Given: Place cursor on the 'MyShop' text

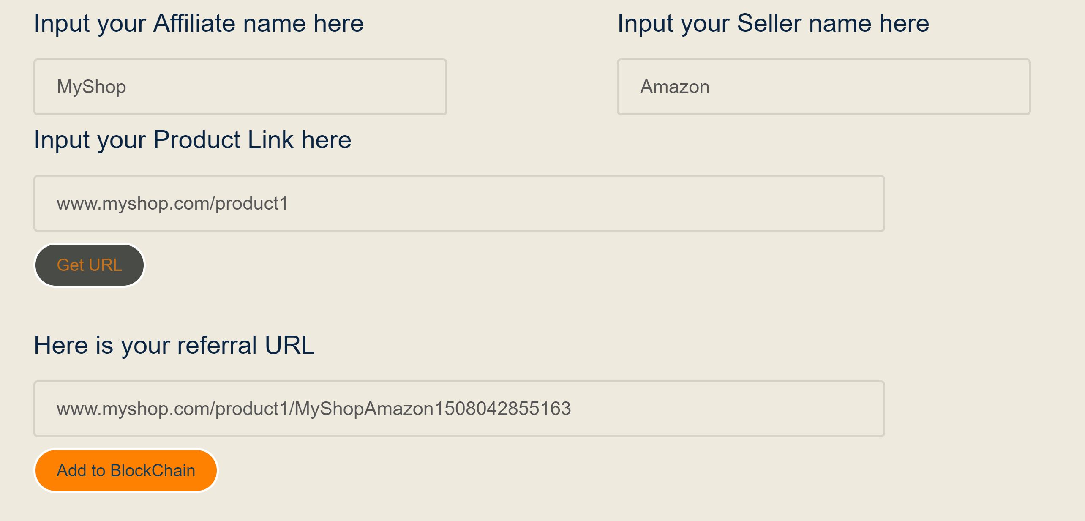Looking at the screenshot, I should [x=91, y=87].
